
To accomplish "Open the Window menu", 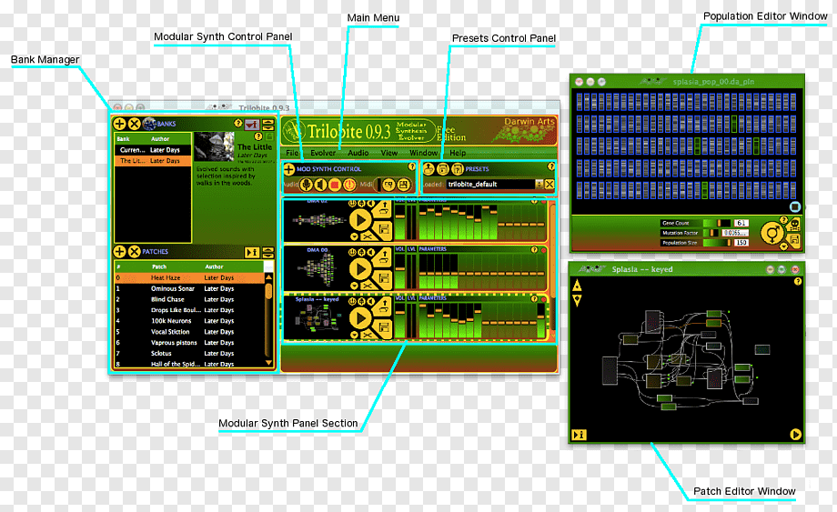I will pos(423,153).
